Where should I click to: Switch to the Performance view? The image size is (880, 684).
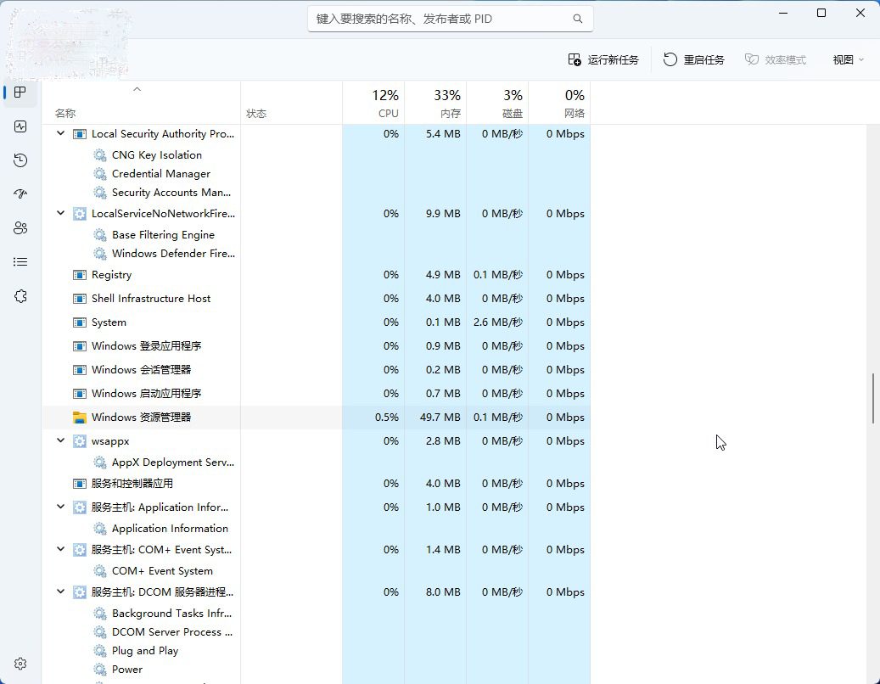click(x=20, y=126)
